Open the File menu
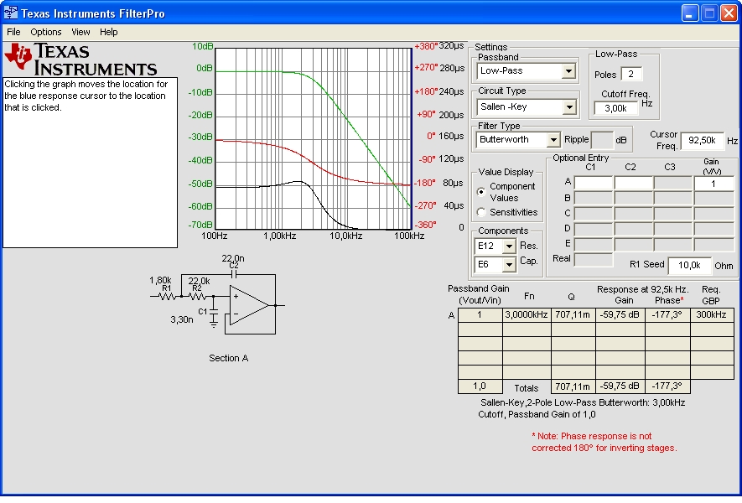 (x=13, y=32)
